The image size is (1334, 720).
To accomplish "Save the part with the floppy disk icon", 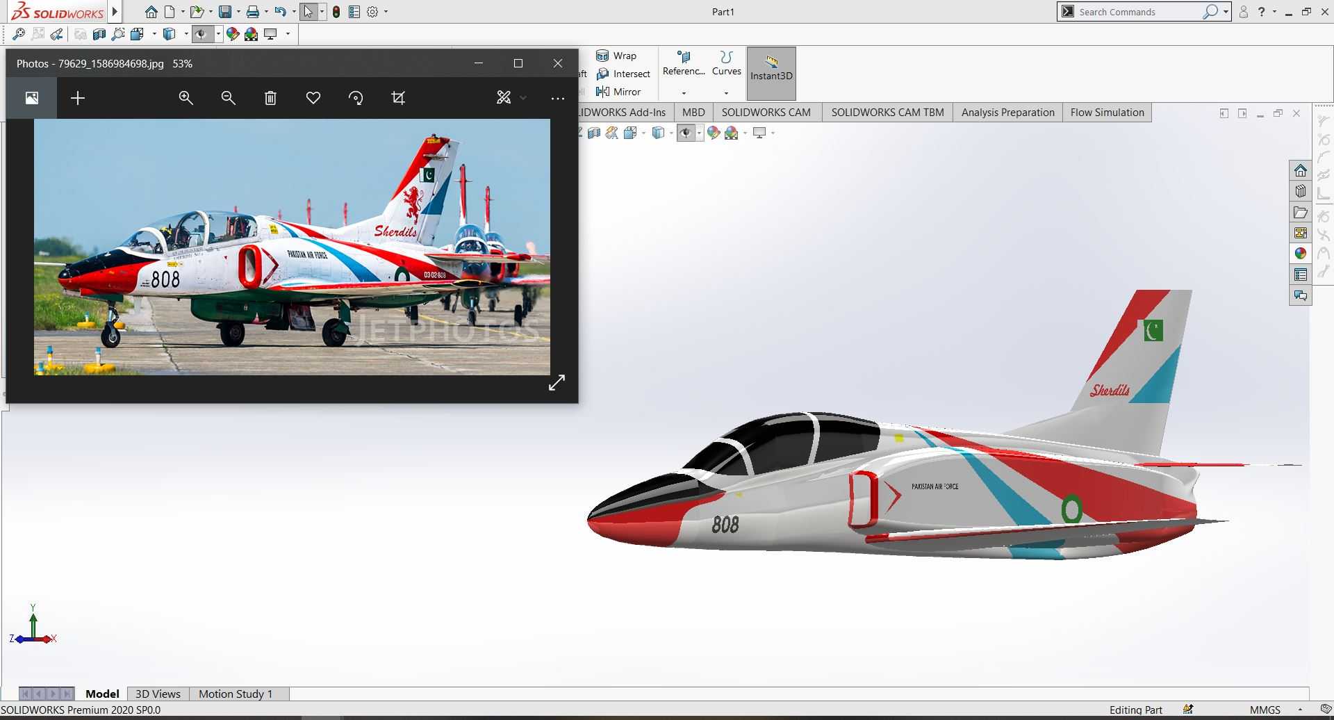I will [x=225, y=12].
